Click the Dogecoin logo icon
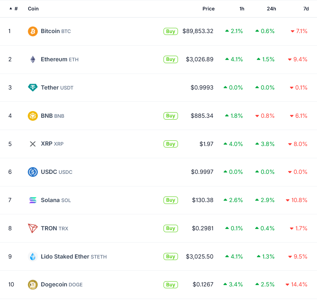Viewport: 317px width, 302px height. pos(33,285)
